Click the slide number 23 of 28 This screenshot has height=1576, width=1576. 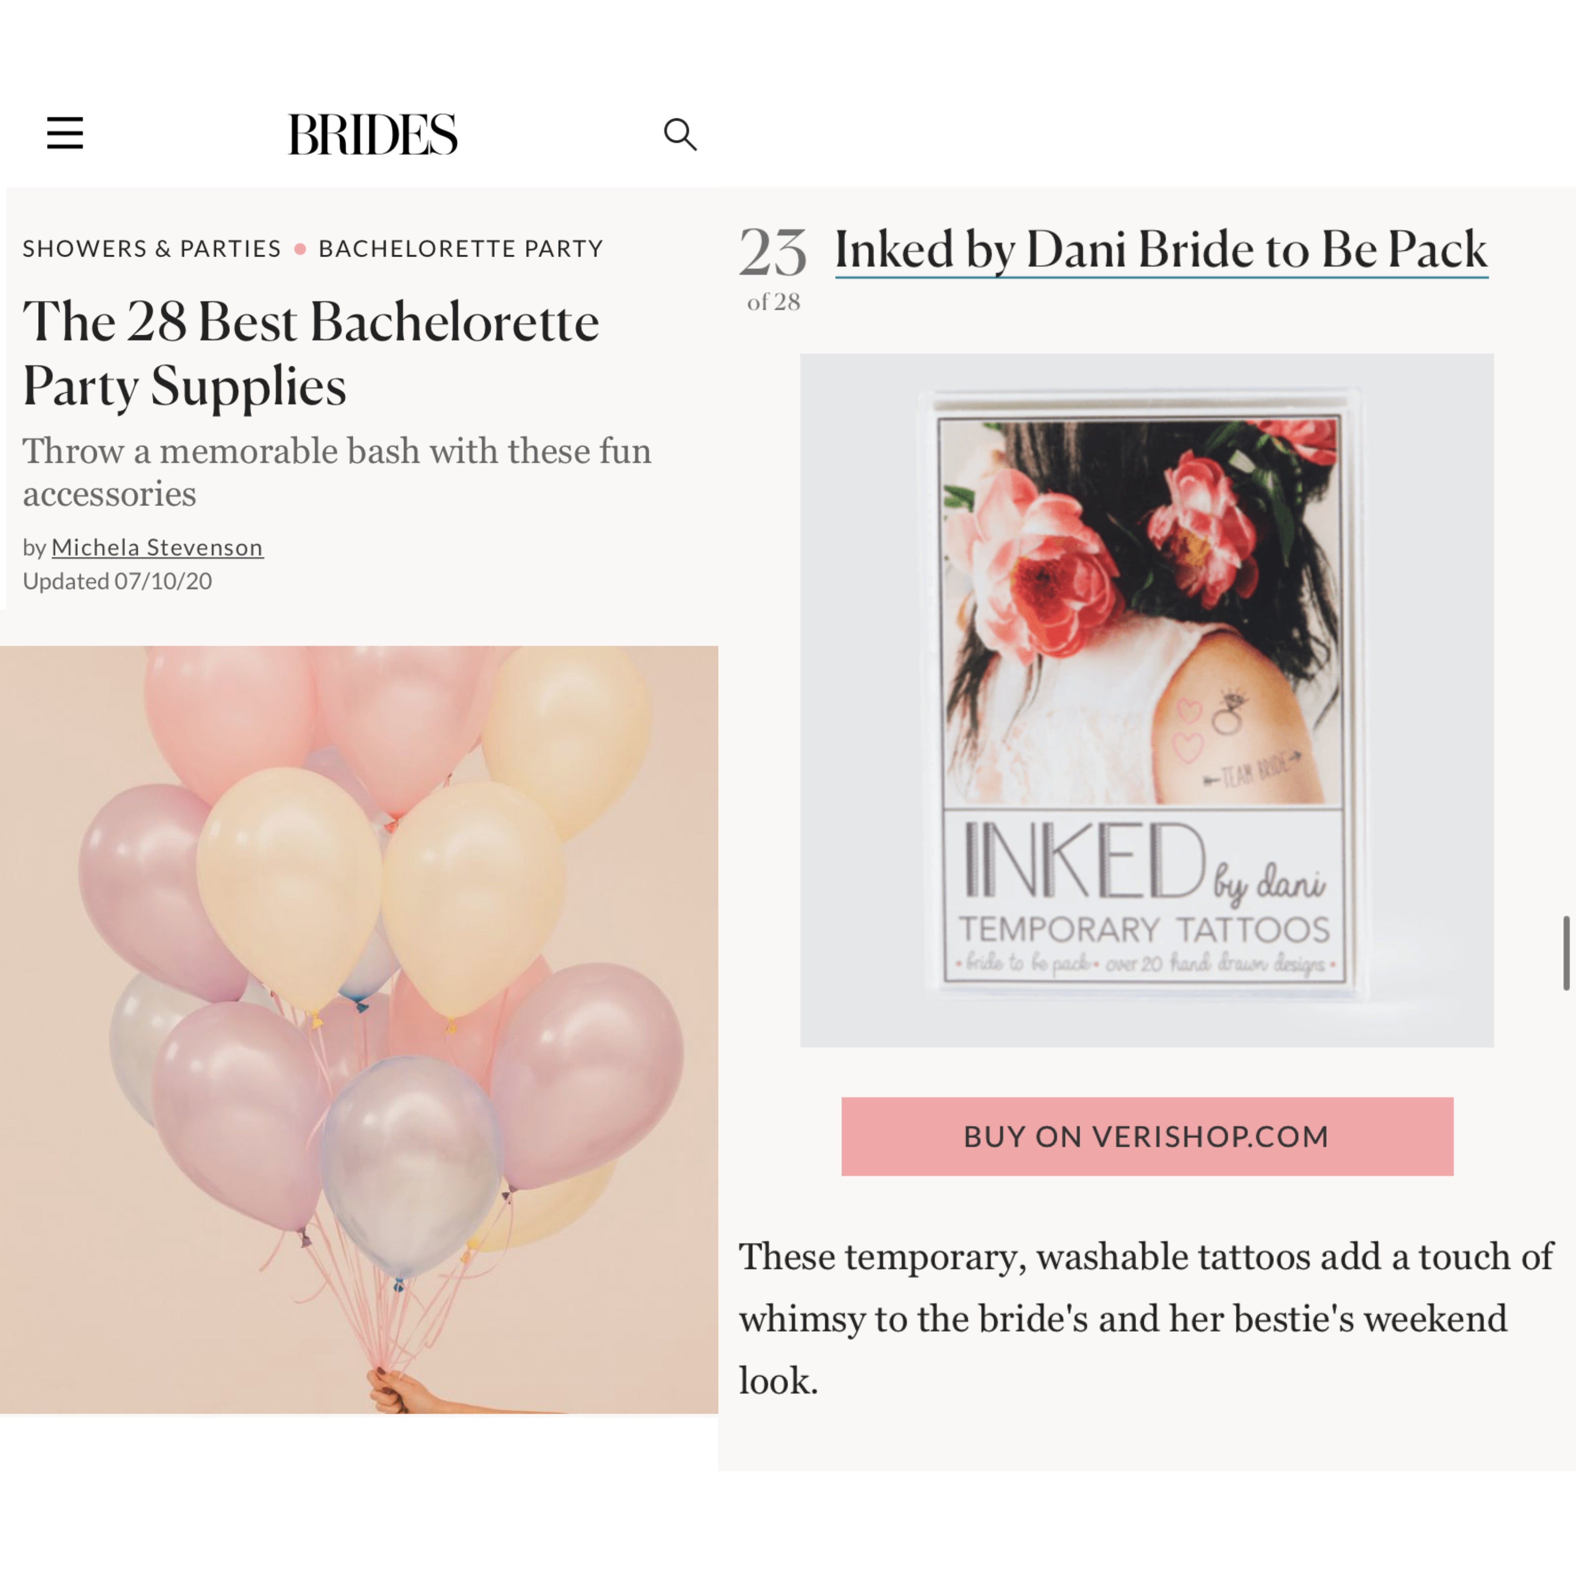click(773, 252)
